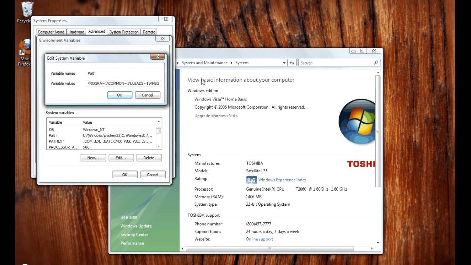Close the Environment Variables dialog
This screenshot has width=471, height=265.
pyautogui.click(x=162, y=39)
